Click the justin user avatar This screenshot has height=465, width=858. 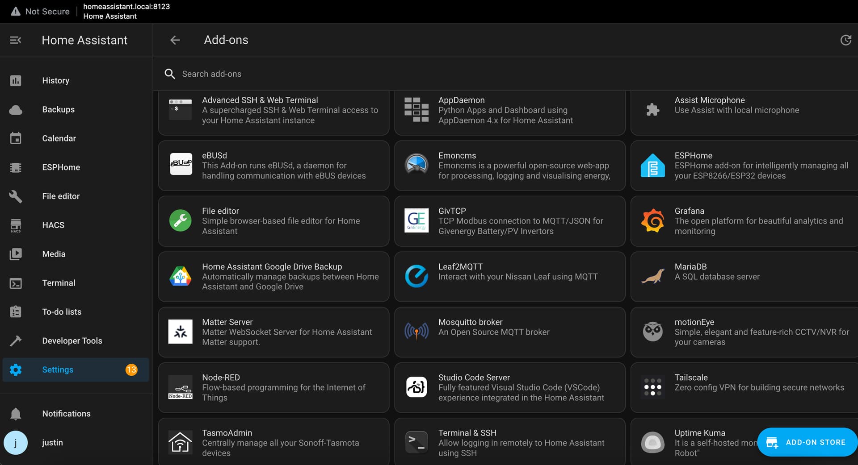16,443
